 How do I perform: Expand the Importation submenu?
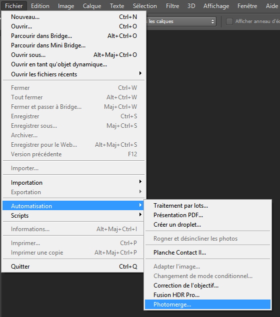(x=73, y=182)
